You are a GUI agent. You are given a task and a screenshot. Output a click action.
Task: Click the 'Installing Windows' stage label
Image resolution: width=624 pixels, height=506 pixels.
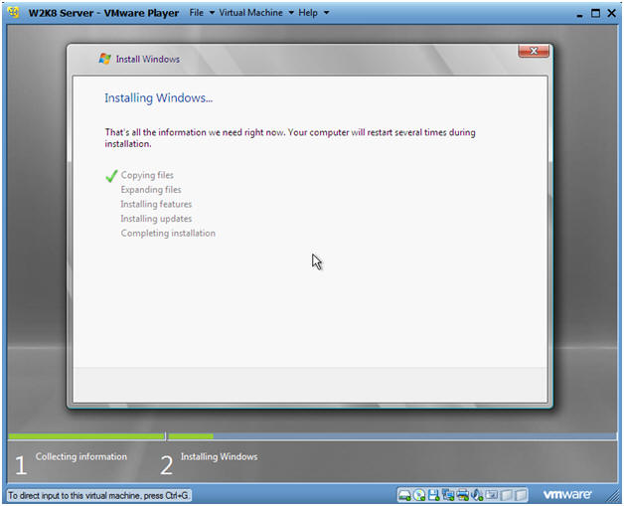click(219, 456)
